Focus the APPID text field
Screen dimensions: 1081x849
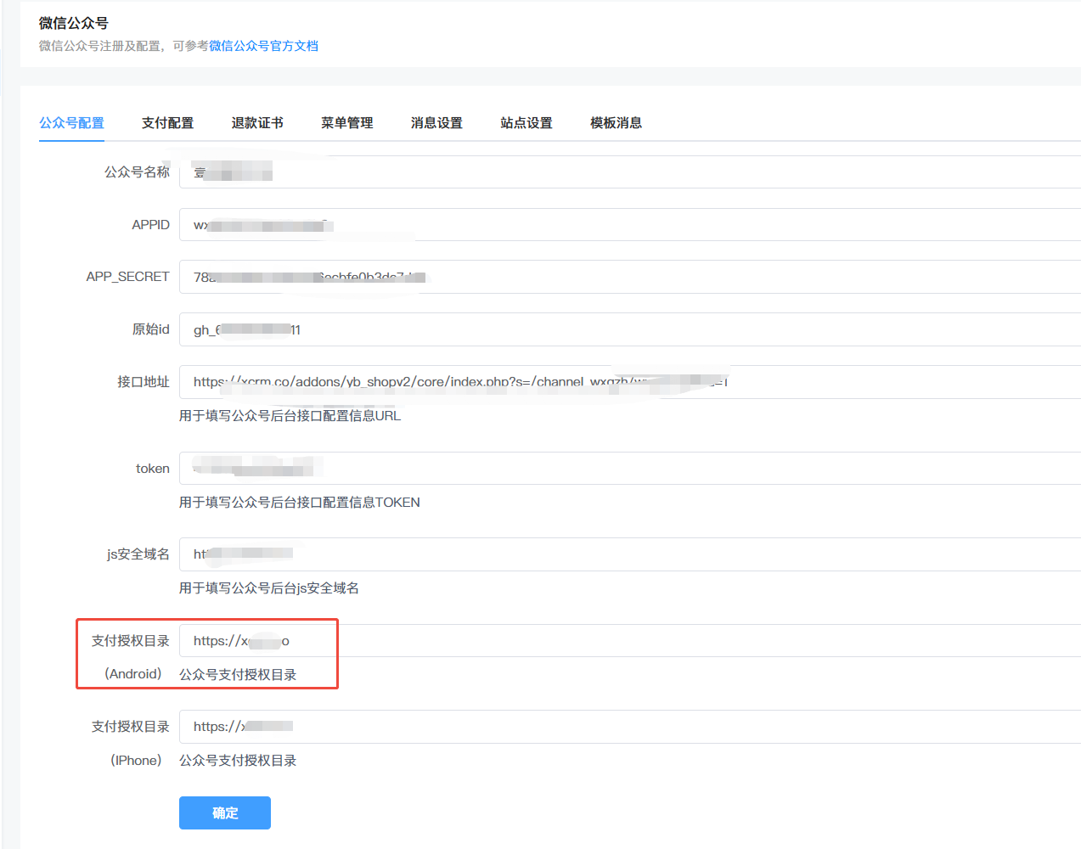pos(628,225)
